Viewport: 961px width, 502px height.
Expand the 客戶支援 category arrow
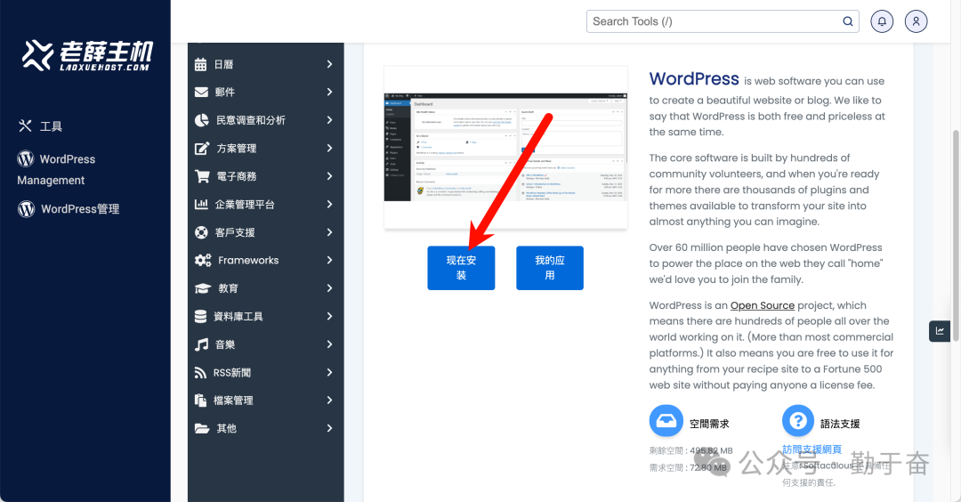(x=329, y=232)
